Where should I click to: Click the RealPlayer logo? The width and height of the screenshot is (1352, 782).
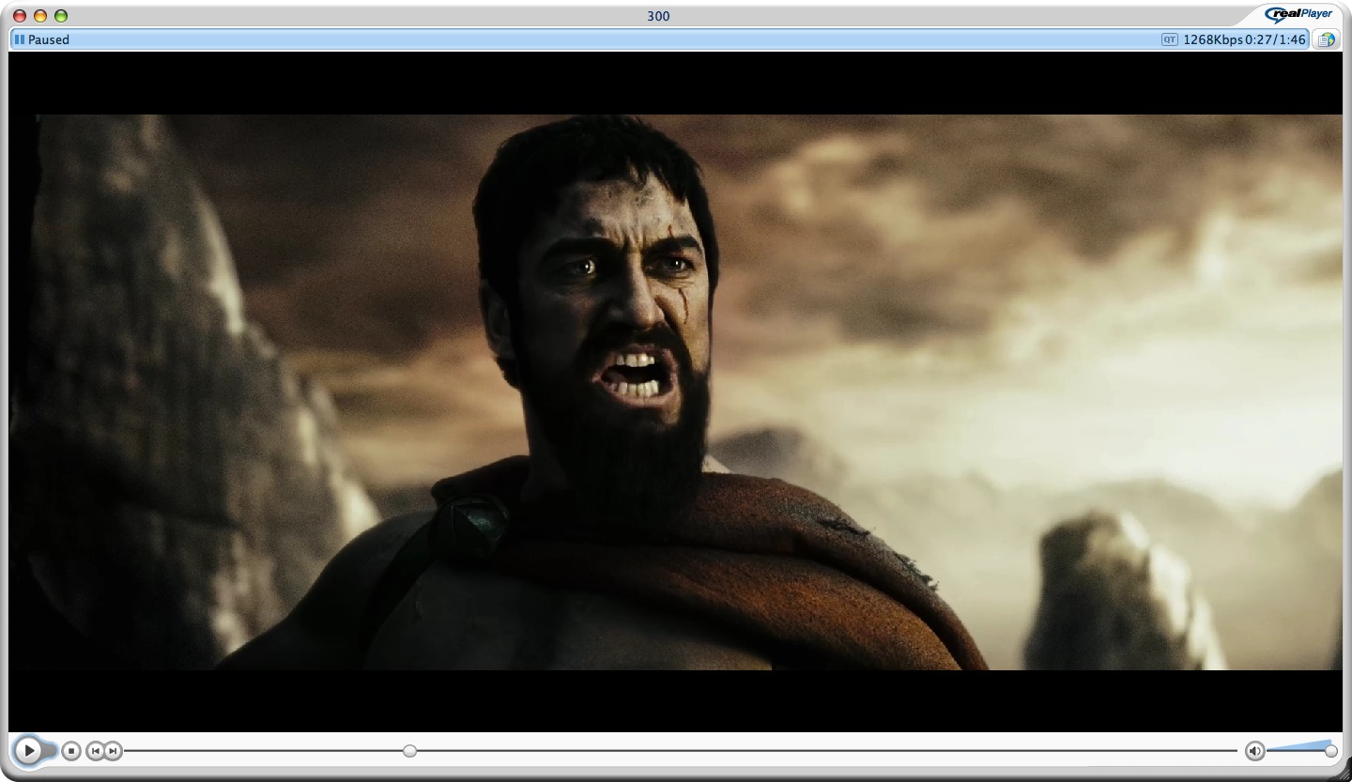tap(1299, 14)
